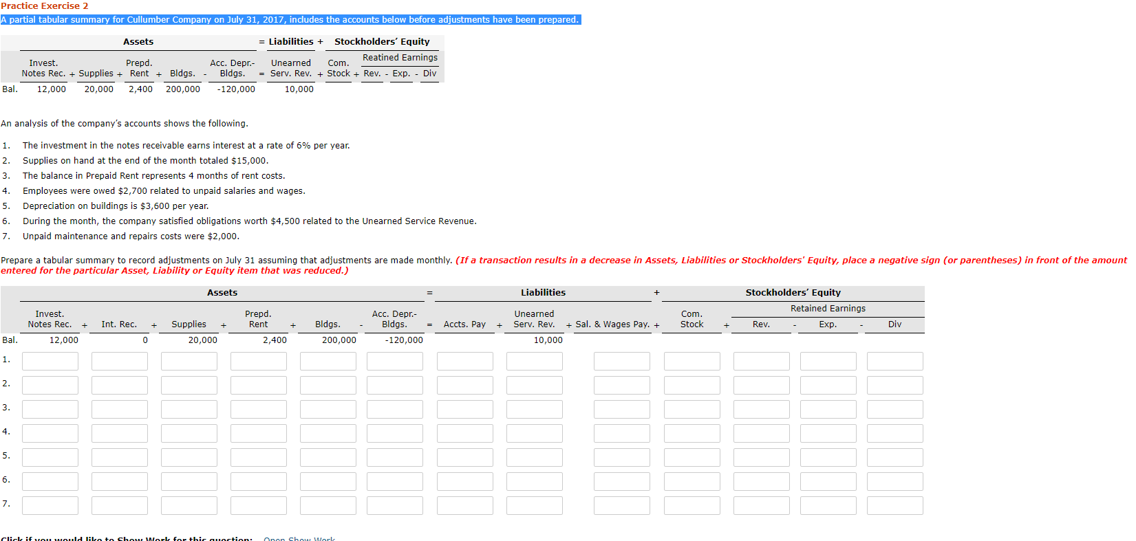Select row 3 Exp. input box
This screenshot has height=541, width=1136.
tap(828, 410)
